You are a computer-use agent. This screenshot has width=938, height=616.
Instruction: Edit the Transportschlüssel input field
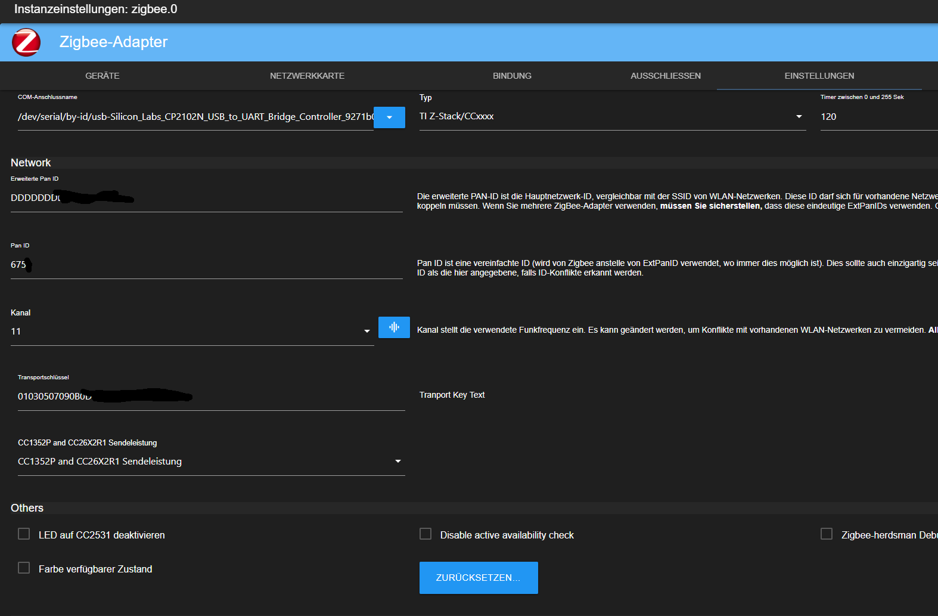point(212,397)
